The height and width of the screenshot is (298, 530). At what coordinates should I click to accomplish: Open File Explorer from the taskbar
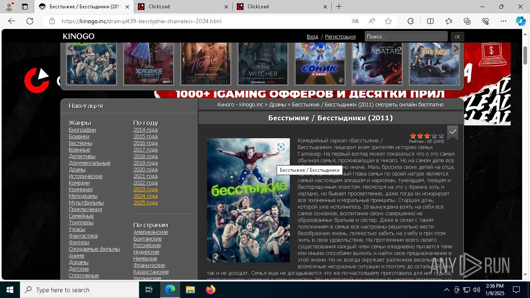tap(190, 290)
